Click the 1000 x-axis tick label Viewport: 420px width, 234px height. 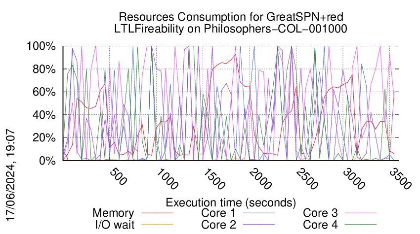[167, 179]
